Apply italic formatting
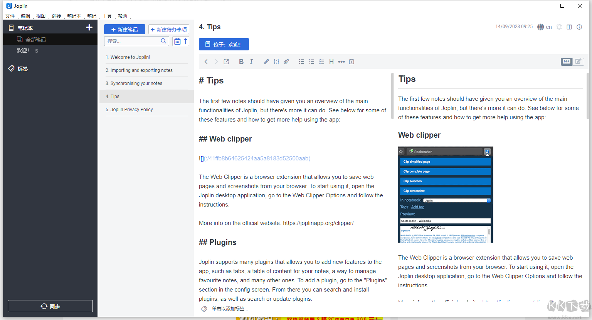Viewport: 592px width, 320px height. (251, 62)
